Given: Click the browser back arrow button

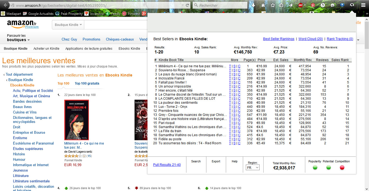Looking at the screenshot, I should point(5,5).
